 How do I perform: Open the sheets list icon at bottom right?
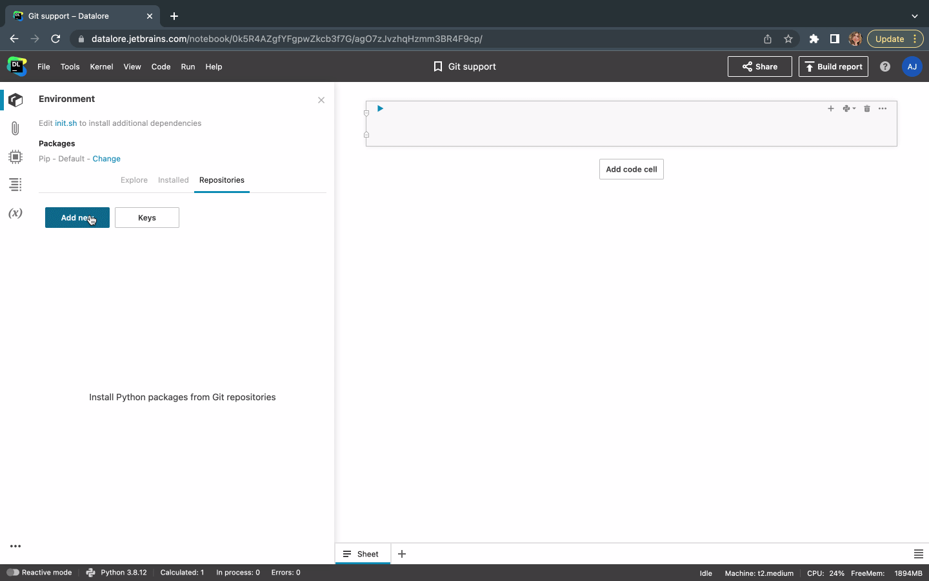click(x=919, y=554)
